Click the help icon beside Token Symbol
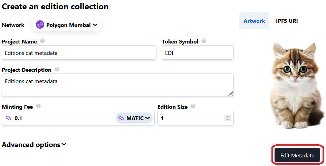 click(204, 41)
